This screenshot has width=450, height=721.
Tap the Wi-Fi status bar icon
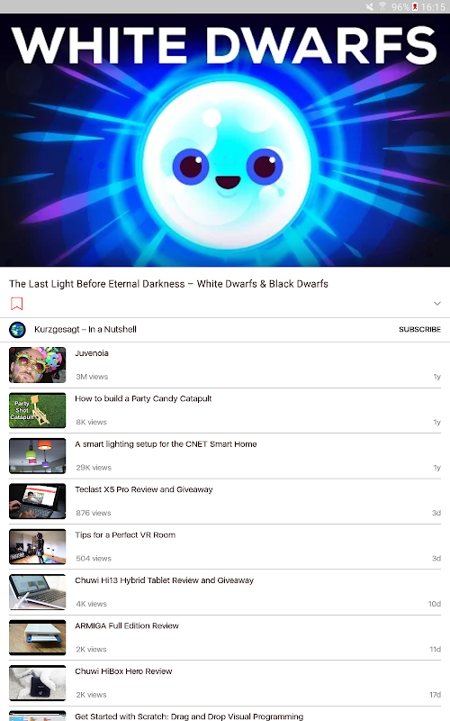pyautogui.click(x=382, y=6)
